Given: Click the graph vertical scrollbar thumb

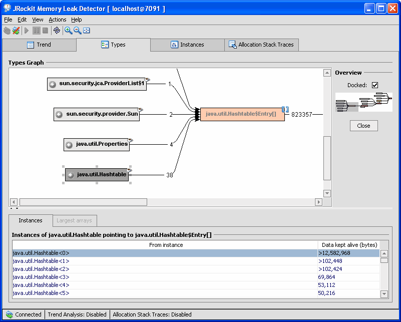Looking at the screenshot, I should coord(327,158).
